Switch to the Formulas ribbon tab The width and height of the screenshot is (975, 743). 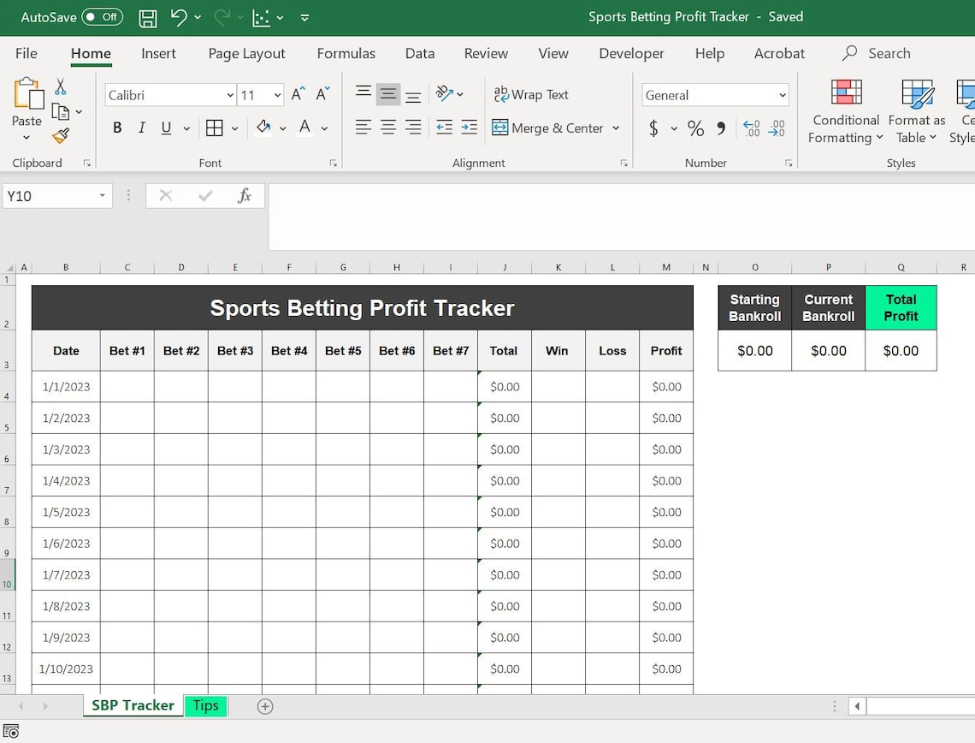click(x=346, y=53)
